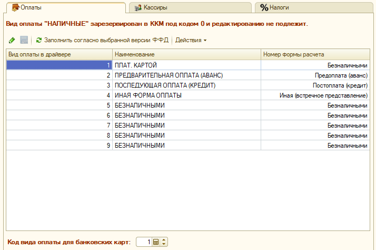Click Безналичными form cell in row 8
The height and width of the screenshot is (250, 376).
315,135
